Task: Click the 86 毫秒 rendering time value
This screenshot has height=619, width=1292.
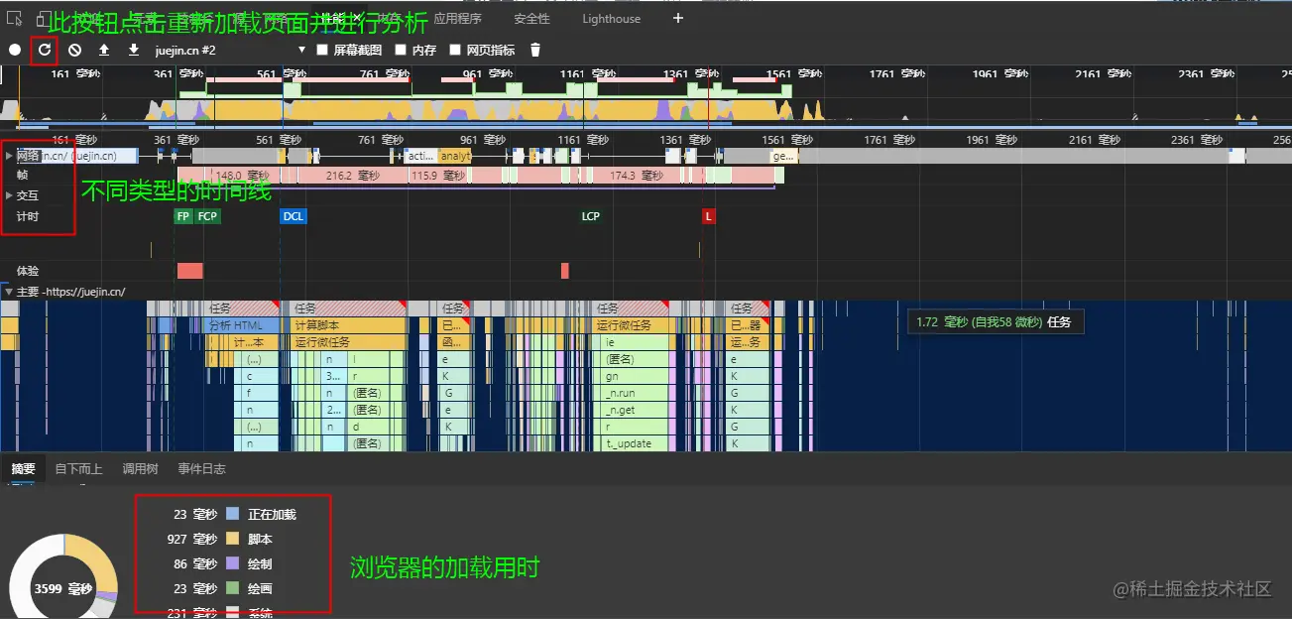Action: [195, 564]
